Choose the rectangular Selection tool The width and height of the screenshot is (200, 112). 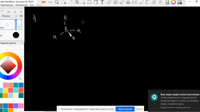pos(64,2)
